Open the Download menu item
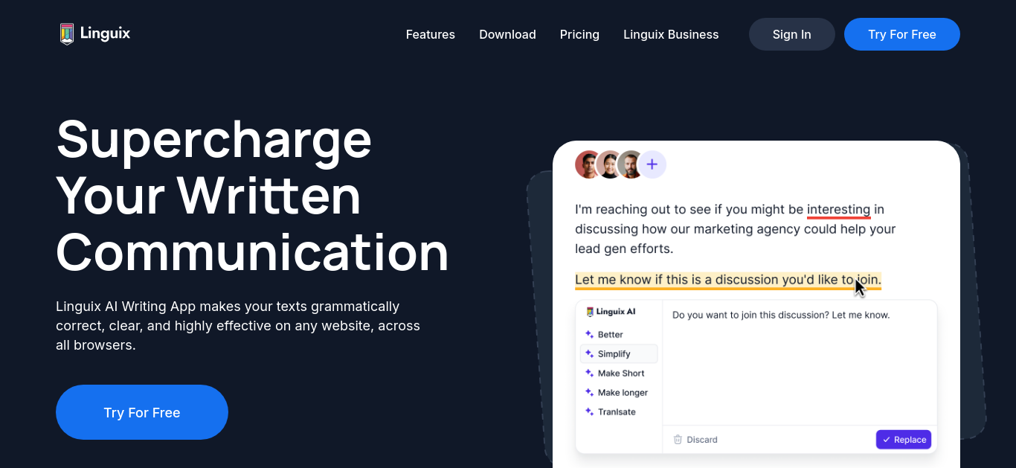1016x468 pixels. coord(507,34)
